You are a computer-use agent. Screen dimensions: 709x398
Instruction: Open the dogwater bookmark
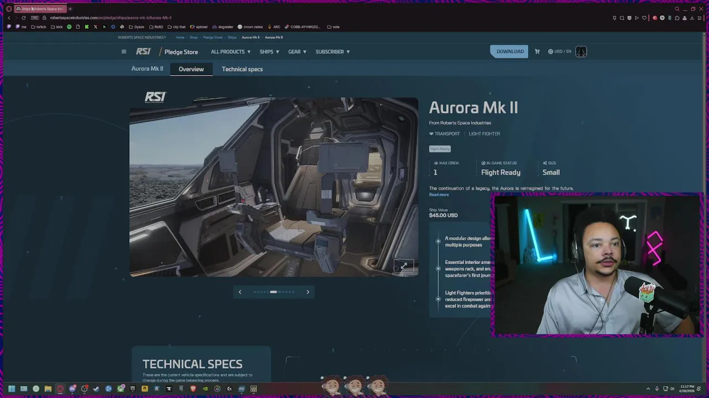coord(223,27)
